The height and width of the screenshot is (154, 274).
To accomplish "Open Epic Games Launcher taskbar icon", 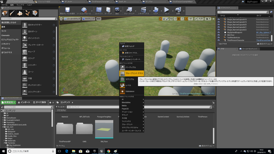I will tap(94, 151).
